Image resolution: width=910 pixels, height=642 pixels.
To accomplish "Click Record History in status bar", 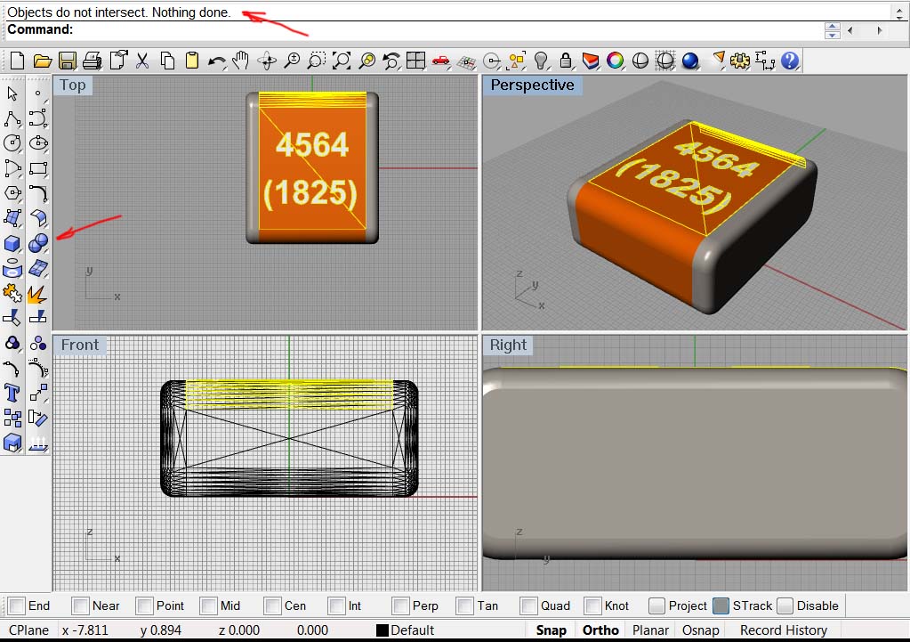I will (784, 630).
